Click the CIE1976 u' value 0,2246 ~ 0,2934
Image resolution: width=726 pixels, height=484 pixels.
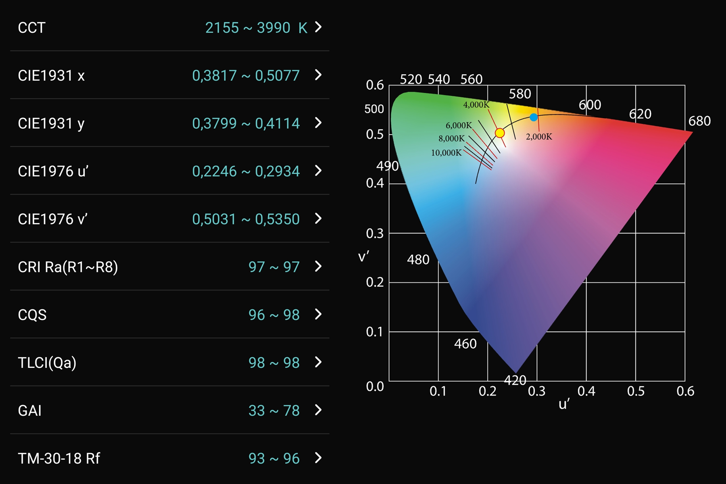(x=246, y=171)
